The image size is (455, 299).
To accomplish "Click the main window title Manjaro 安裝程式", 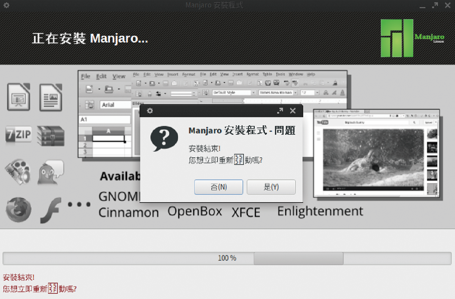I will (x=214, y=5).
